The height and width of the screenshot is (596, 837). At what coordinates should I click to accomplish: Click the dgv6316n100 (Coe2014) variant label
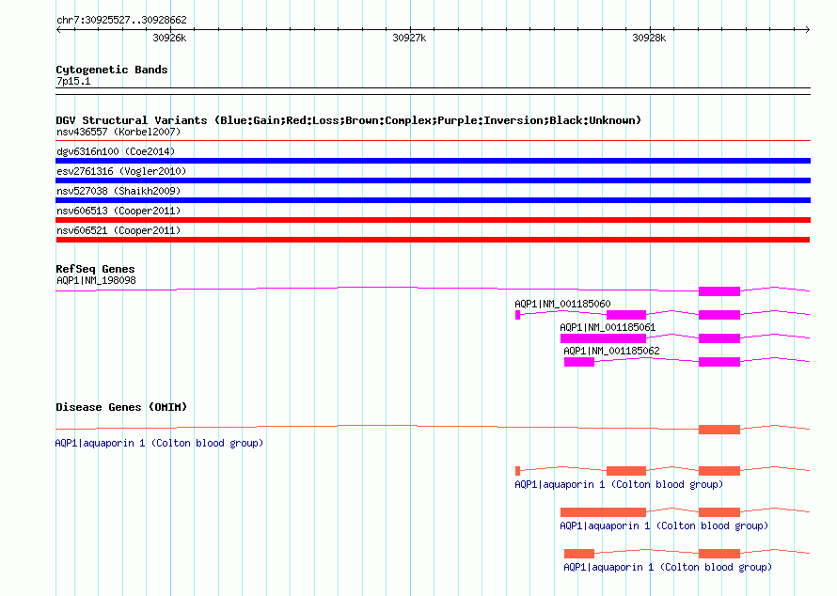[116, 151]
